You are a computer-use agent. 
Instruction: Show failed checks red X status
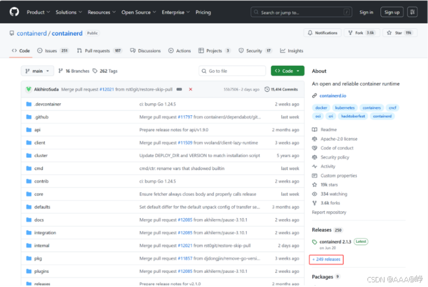(x=190, y=89)
